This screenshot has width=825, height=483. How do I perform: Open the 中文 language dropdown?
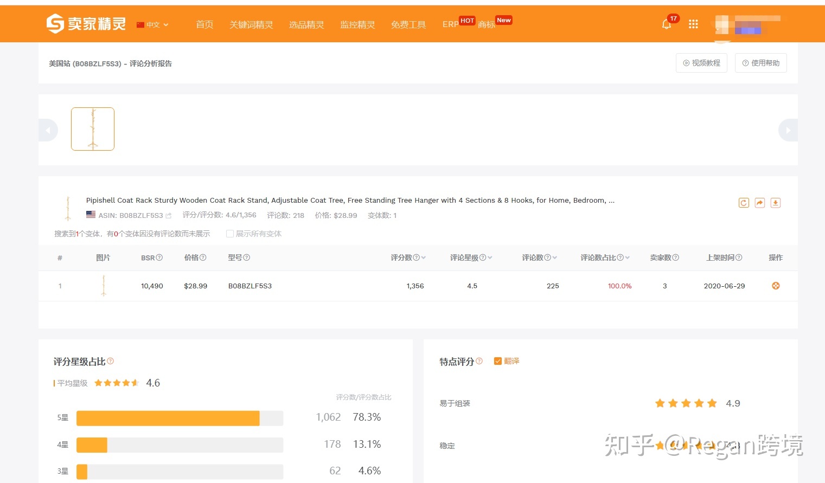coord(153,24)
